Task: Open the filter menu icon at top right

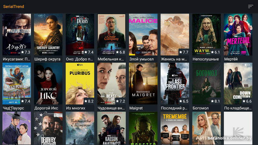Action: 251,6
